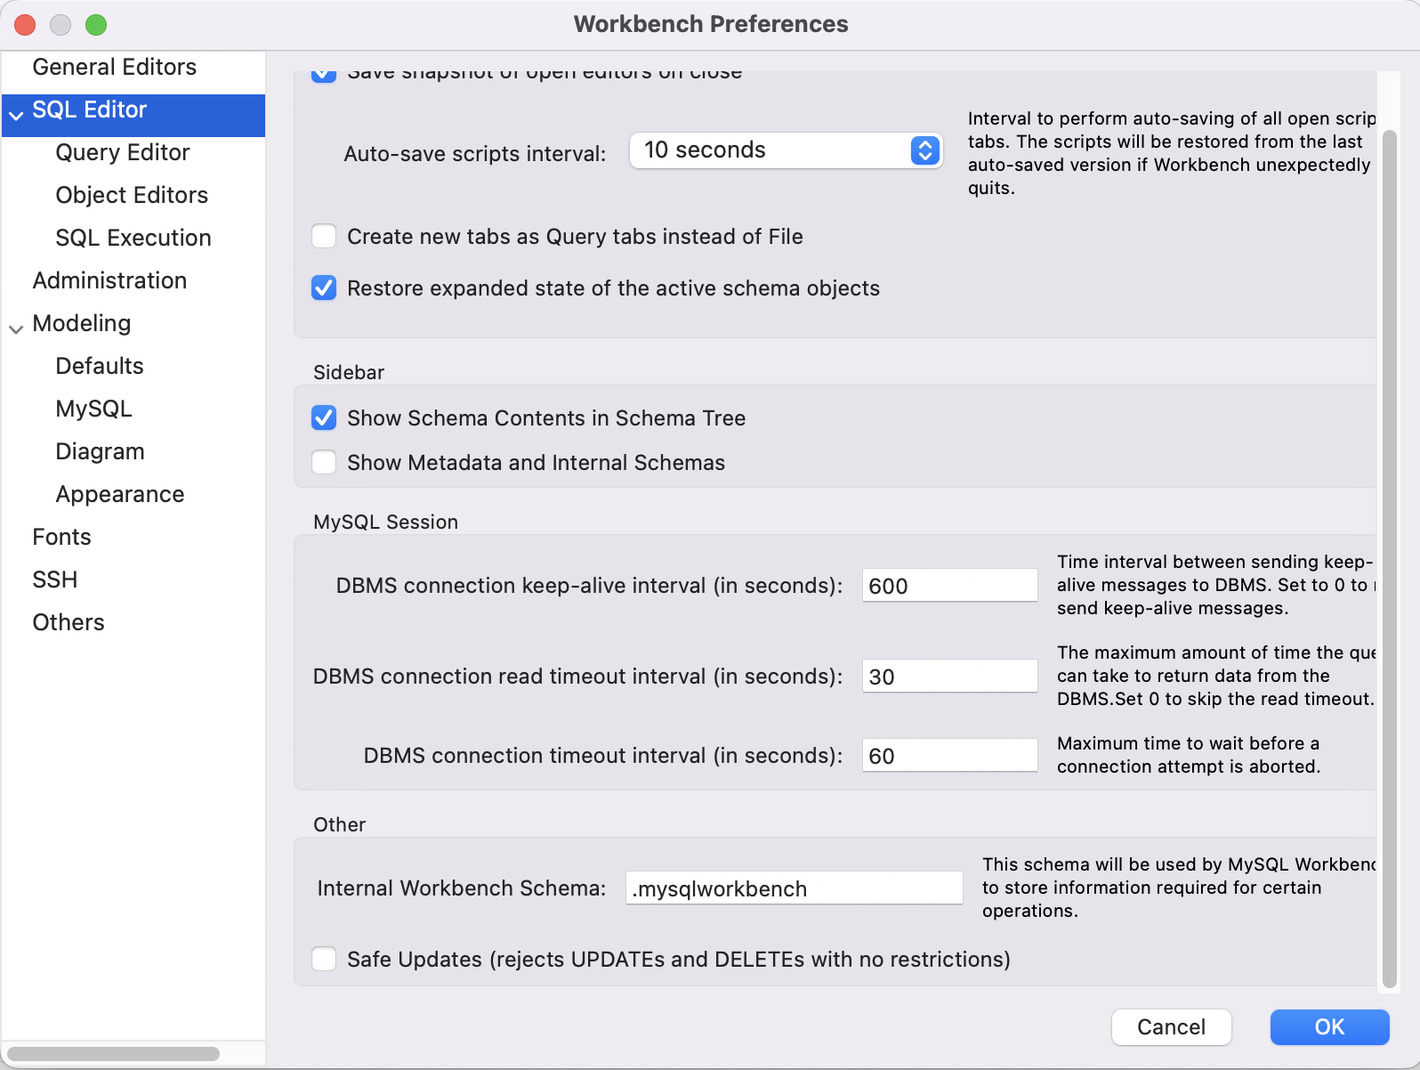Select SQL Editor category

pos(133,116)
